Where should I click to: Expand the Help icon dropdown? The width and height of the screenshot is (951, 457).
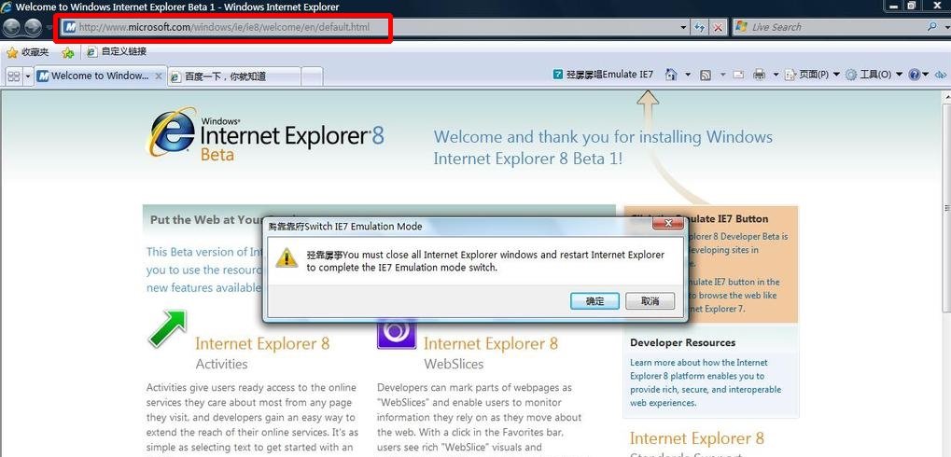(926, 75)
